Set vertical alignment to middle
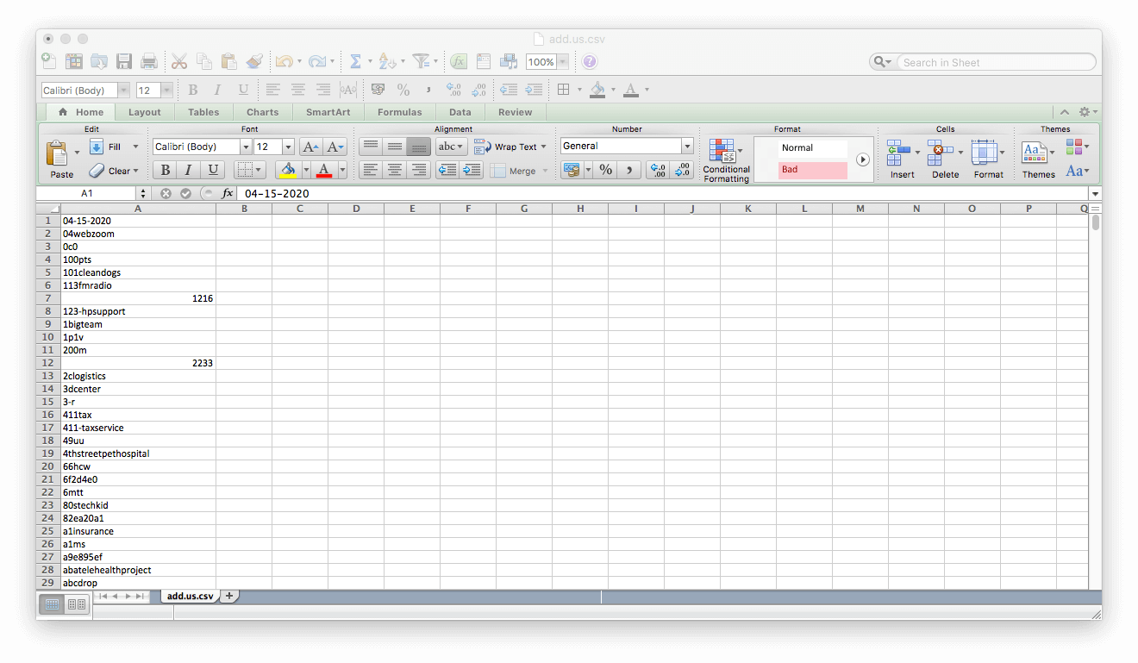This screenshot has width=1138, height=663. point(395,147)
